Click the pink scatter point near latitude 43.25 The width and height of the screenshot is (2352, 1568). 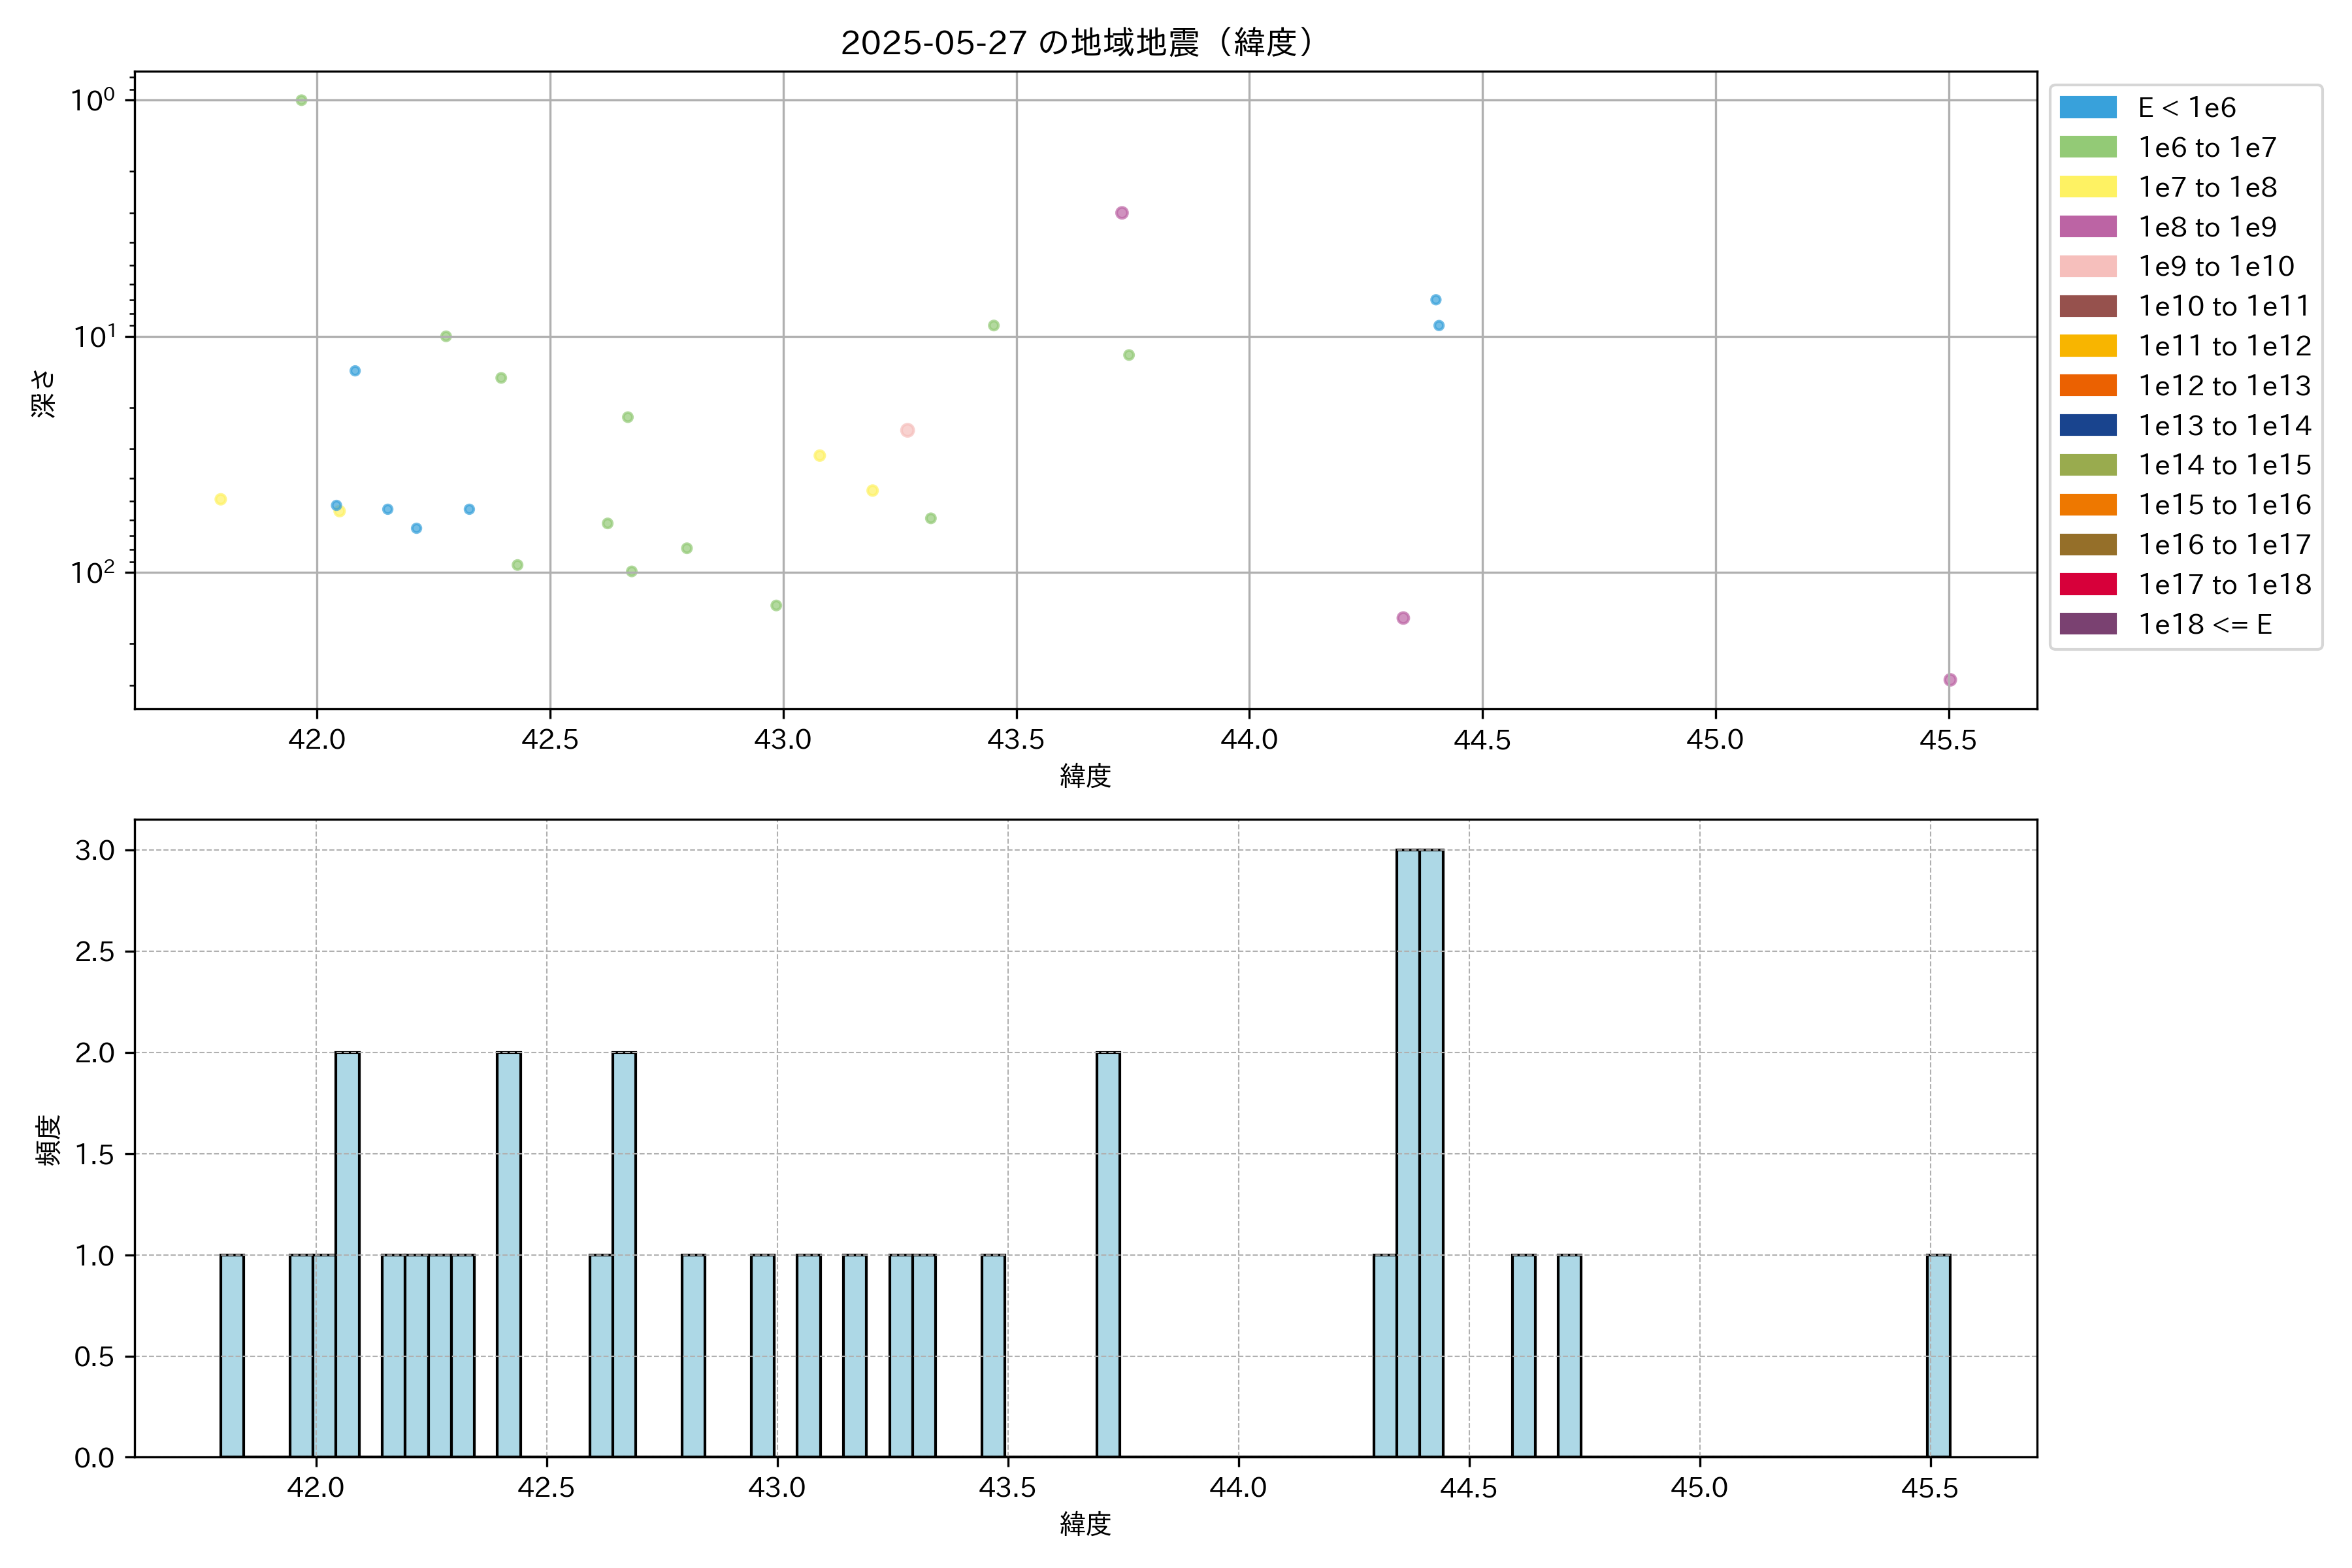coord(907,430)
